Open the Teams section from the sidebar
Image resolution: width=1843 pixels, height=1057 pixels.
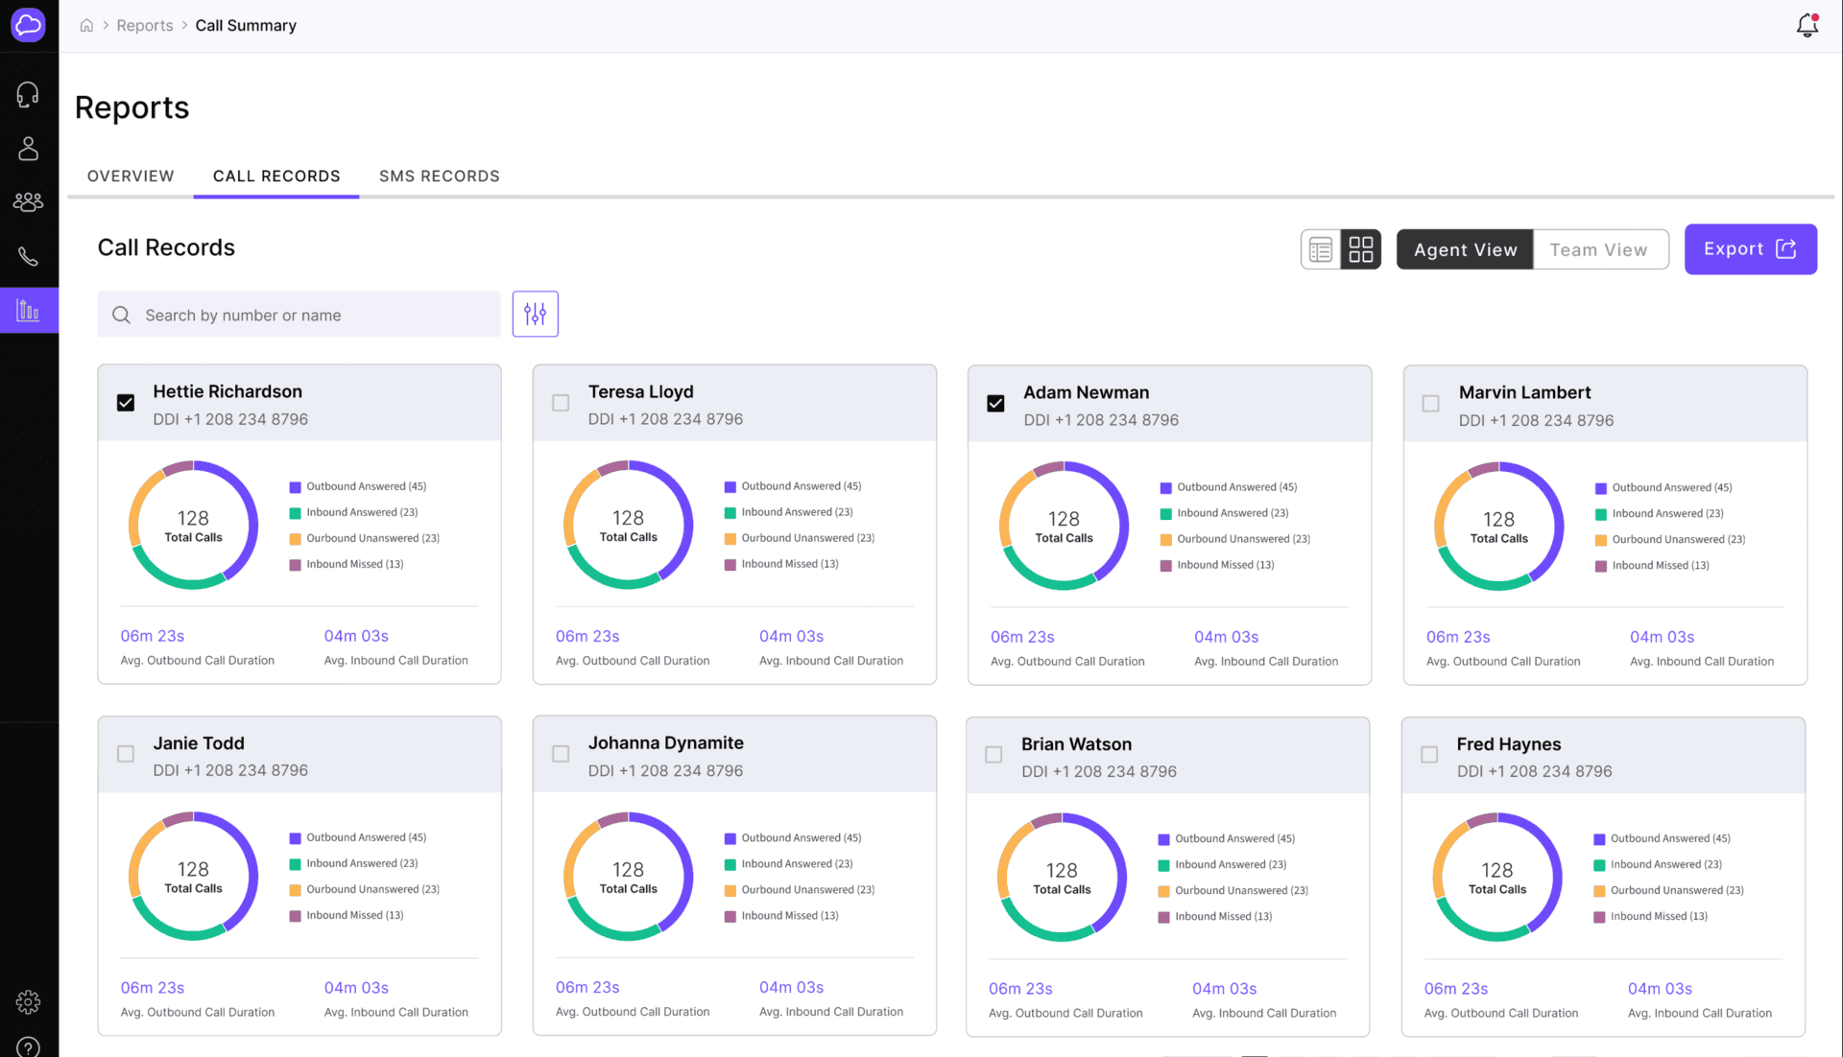[x=29, y=201]
